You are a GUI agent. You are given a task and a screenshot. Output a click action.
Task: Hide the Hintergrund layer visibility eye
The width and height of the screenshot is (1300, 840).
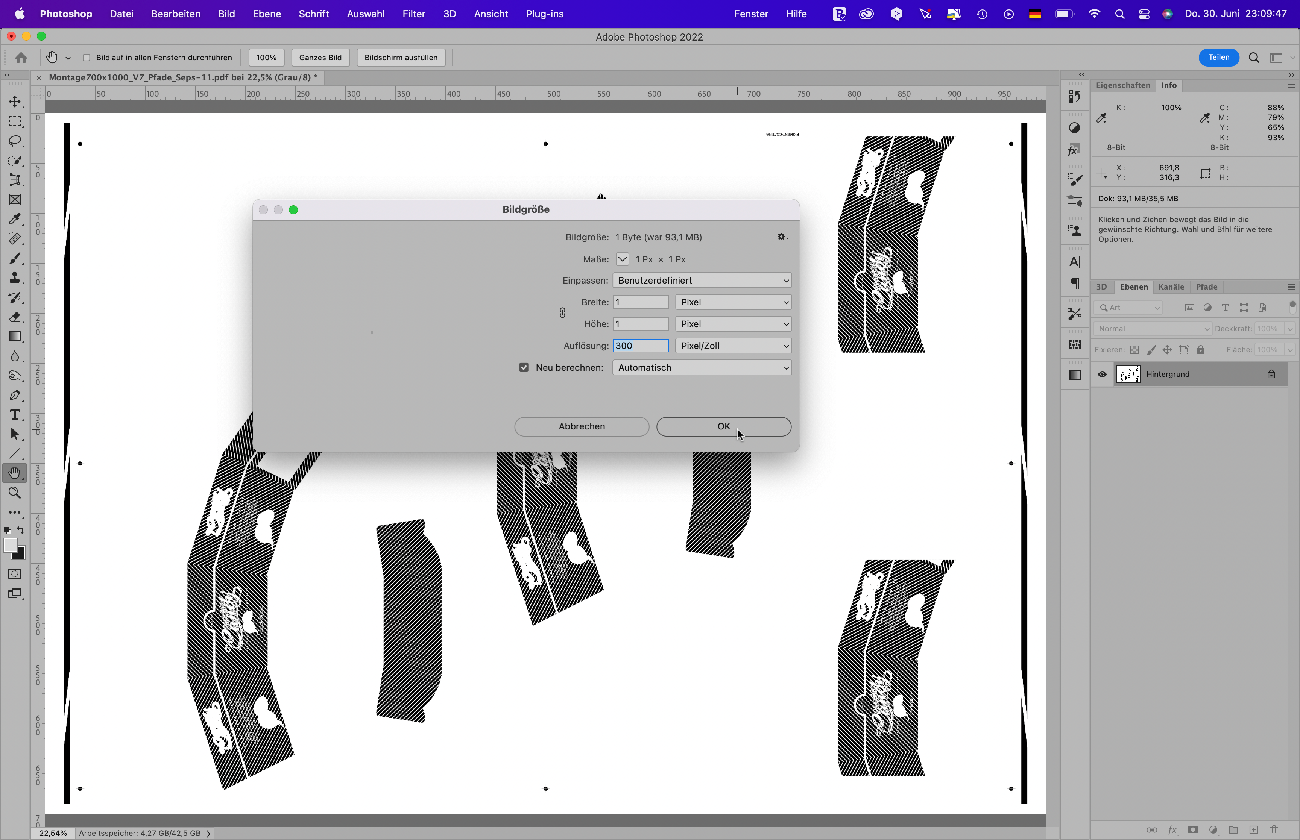[1102, 374]
